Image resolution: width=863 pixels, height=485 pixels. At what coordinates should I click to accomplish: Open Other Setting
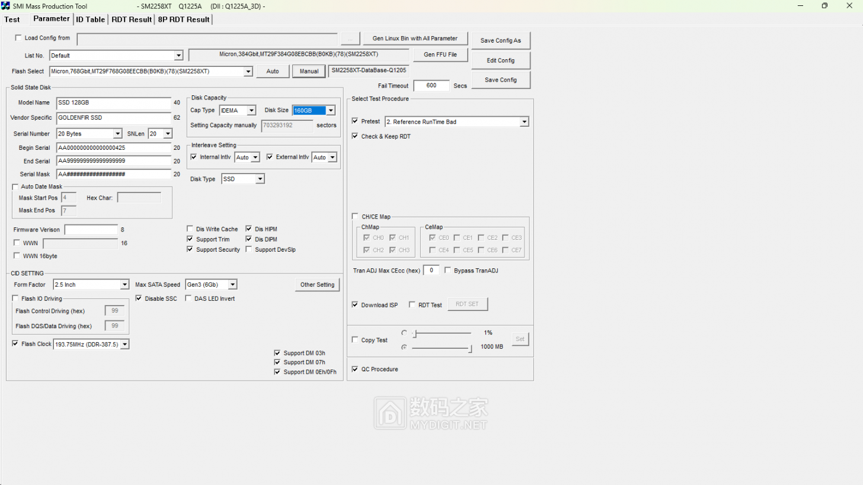(x=318, y=285)
